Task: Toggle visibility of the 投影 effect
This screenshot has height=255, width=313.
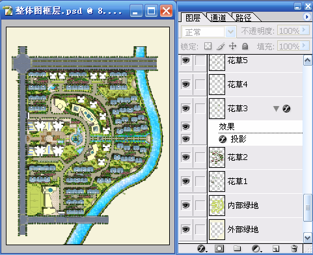Action: pos(185,139)
